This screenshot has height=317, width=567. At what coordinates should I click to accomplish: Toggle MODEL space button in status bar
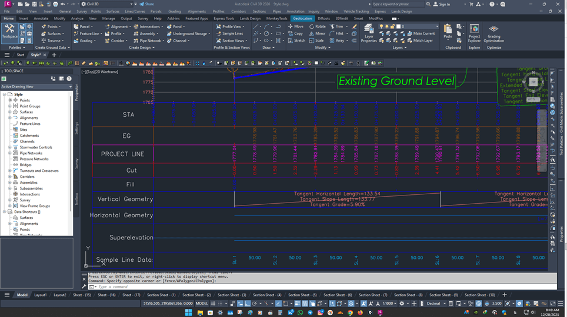pyautogui.click(x=201, y=303)
